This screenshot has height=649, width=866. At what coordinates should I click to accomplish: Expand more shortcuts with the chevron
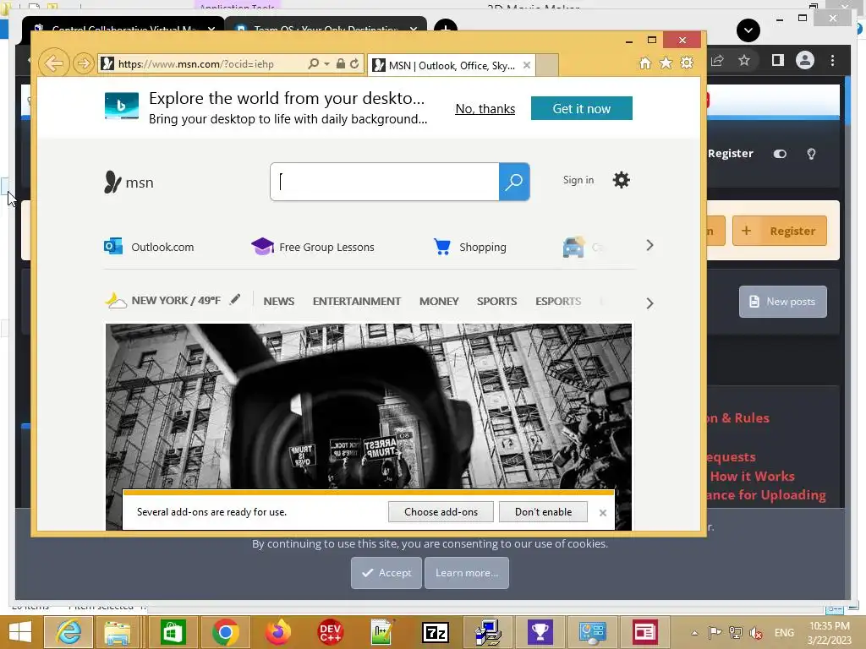pos(649,246)
